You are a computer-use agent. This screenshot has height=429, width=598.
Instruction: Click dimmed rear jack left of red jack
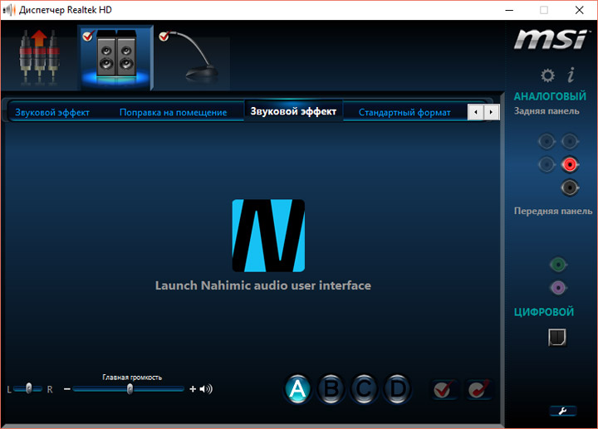pyautogui.click(x=547, y=164)
